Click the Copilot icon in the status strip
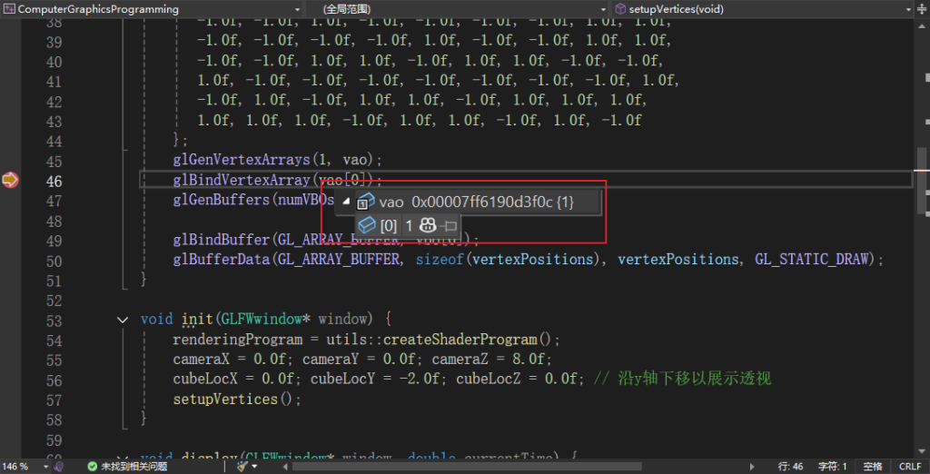Image resolution: width=930 pixels, height=474 pixels. [x=59, y=466]
